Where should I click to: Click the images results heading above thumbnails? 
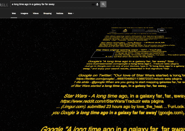(132, 28)
